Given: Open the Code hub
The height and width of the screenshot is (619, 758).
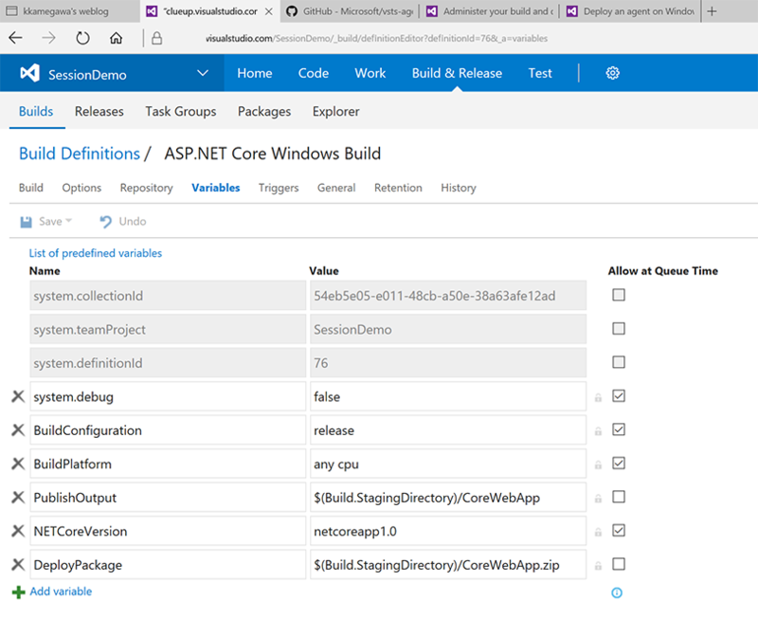Looking at the screenshot, I should [314, 73].
